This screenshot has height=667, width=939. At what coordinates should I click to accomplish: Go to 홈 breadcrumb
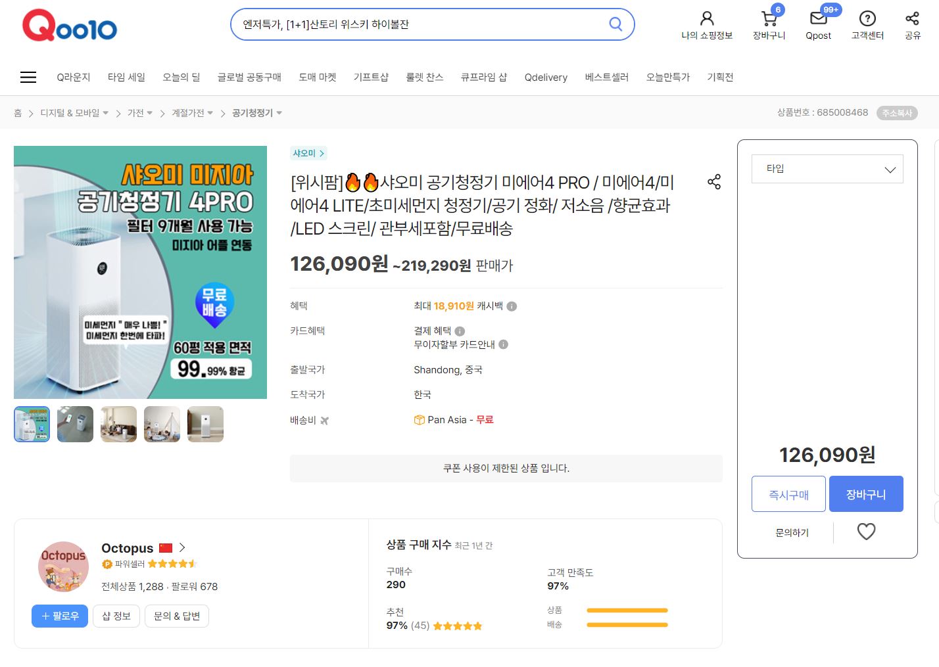click(18, 113)
